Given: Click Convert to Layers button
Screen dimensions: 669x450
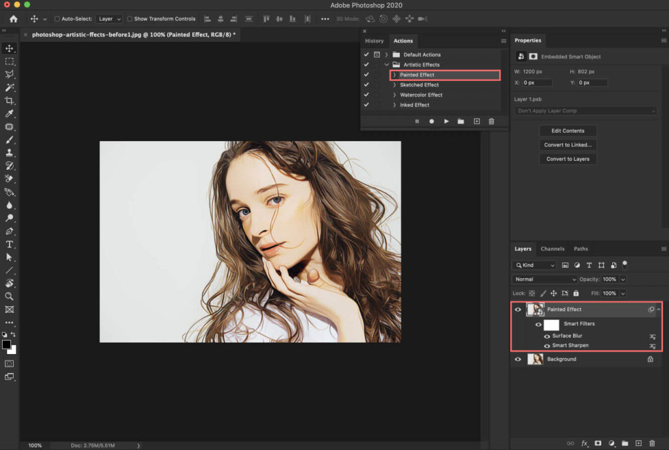Looking at the screenshot, I should [568, 159].
